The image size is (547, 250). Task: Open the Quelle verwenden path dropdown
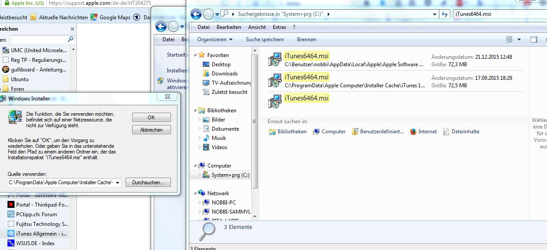[x=117, y=182]
